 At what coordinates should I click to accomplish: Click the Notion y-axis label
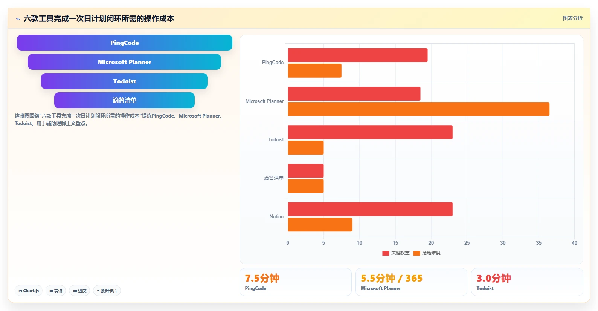pyautogui.click(x=276, y=217)
